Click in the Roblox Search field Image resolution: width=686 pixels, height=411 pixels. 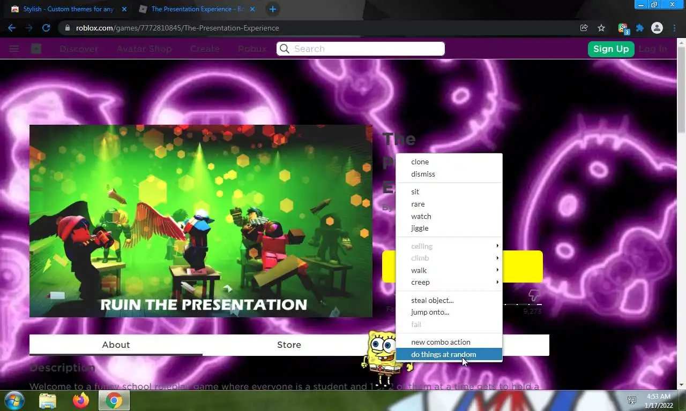361,49
